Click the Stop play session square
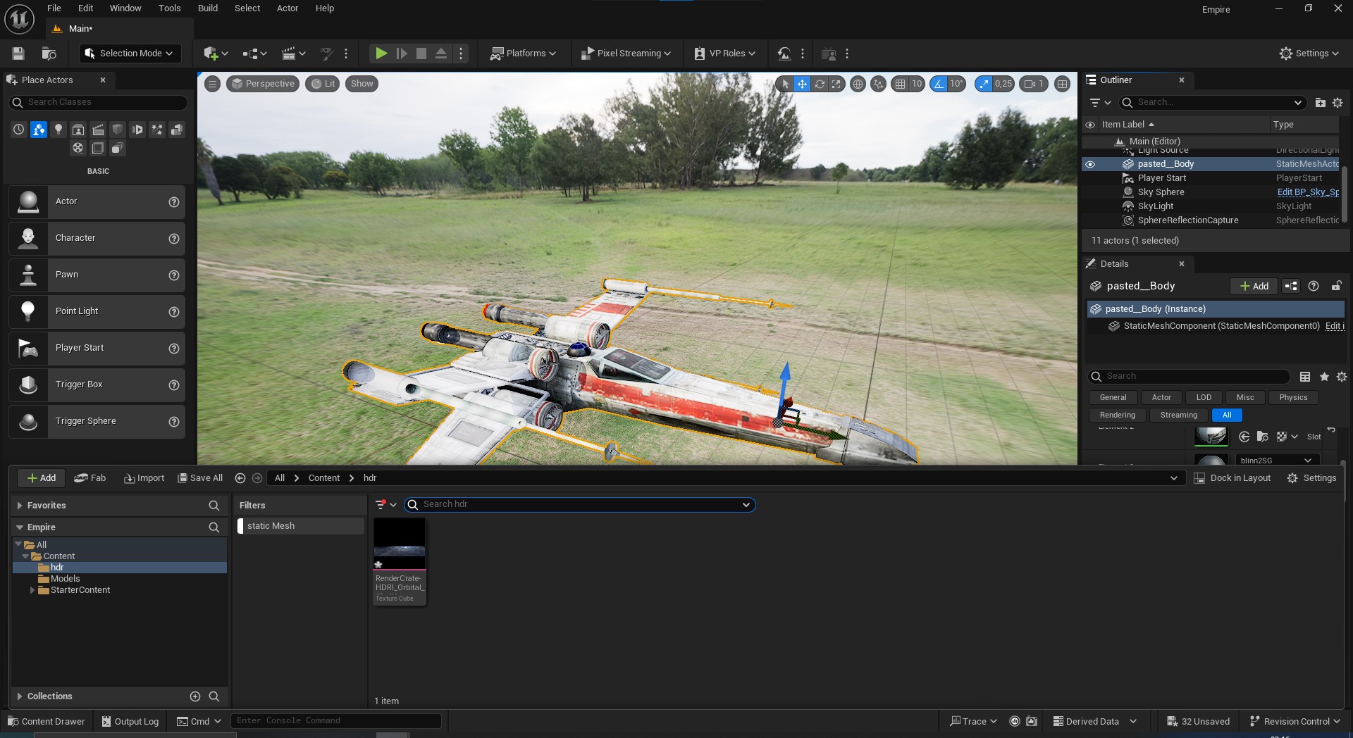 pyautogui.click(x=421, y=54)
